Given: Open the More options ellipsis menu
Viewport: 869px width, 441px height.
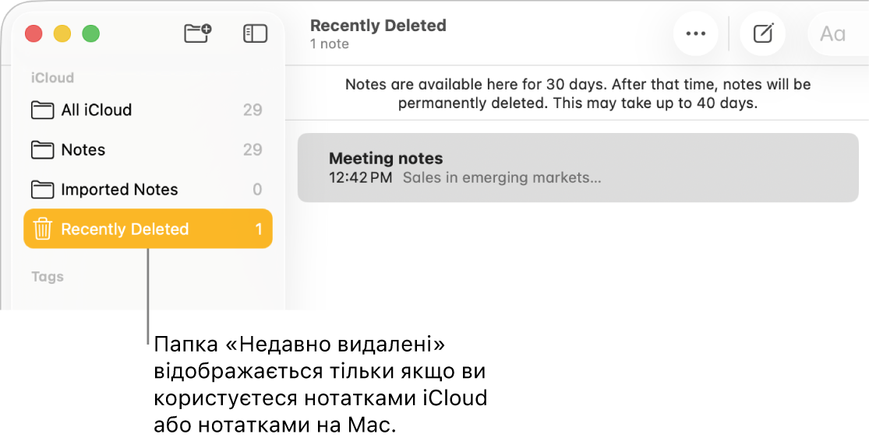Looking at the screenshot, I should [x=695, y=33].
